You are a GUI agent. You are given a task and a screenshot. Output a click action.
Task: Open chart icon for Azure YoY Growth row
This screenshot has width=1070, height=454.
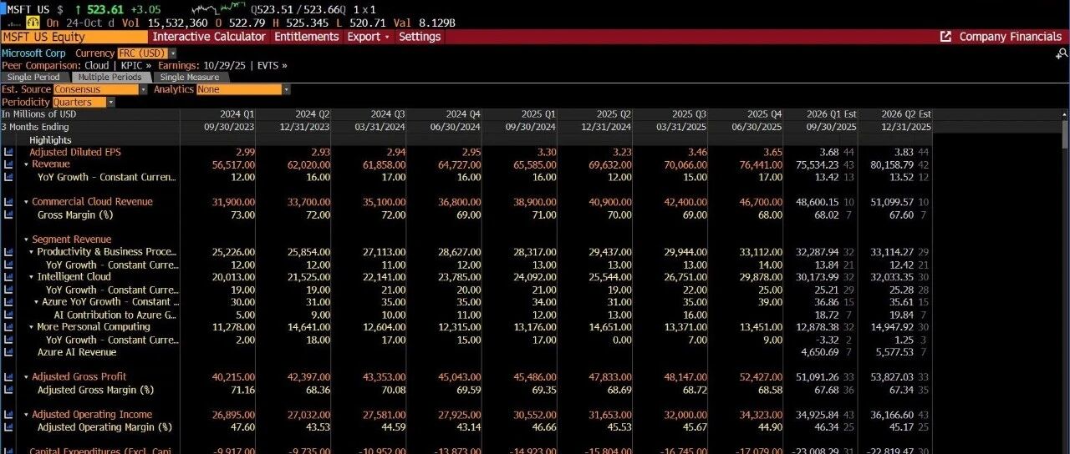click(8, 302)
